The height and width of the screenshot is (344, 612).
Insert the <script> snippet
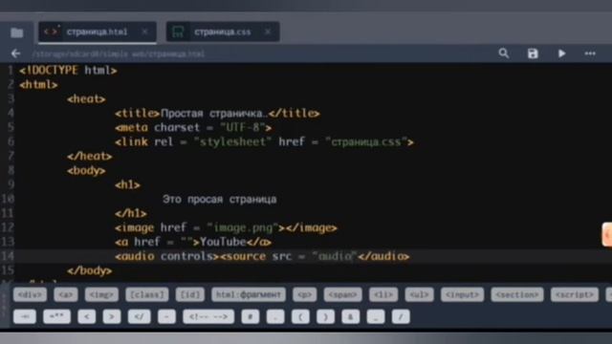(x=575, y=294)
